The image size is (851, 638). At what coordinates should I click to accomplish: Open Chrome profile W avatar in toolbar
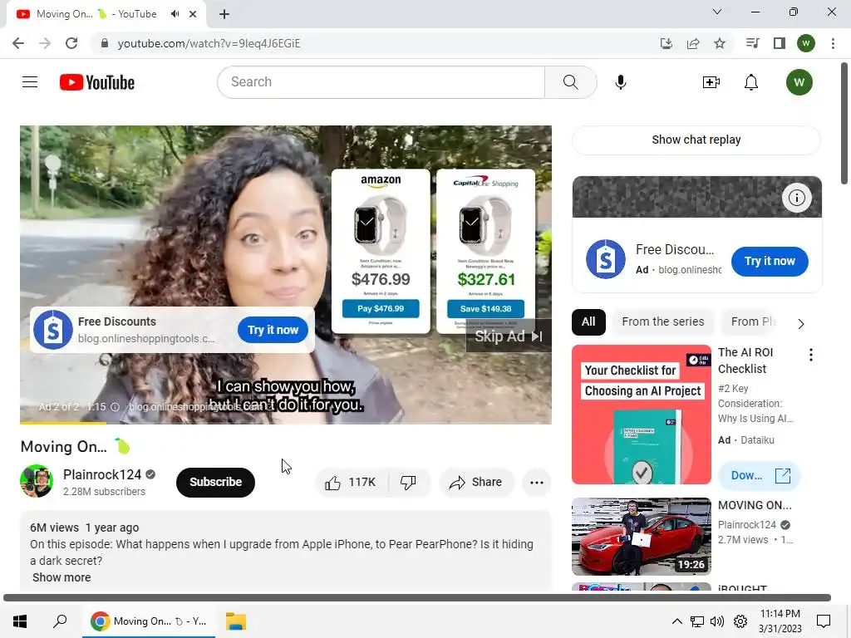pyautogui.click(x=806, y=43)
